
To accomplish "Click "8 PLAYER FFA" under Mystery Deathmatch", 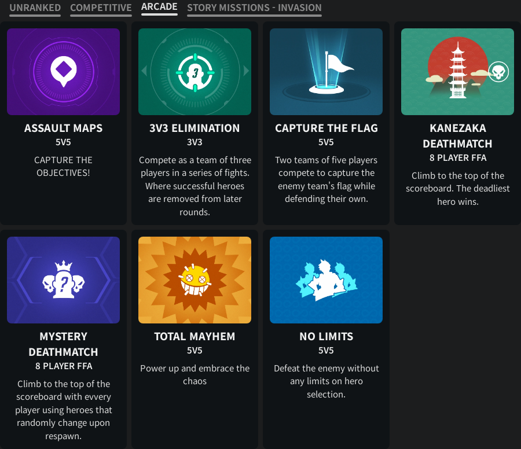I will coord(64,366).
